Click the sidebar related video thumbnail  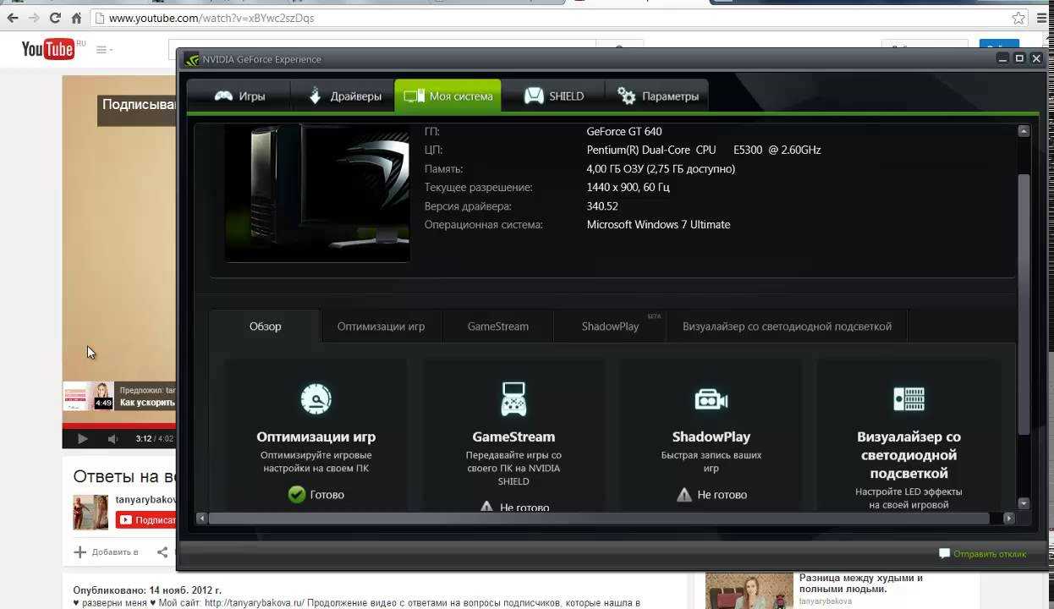749,590
